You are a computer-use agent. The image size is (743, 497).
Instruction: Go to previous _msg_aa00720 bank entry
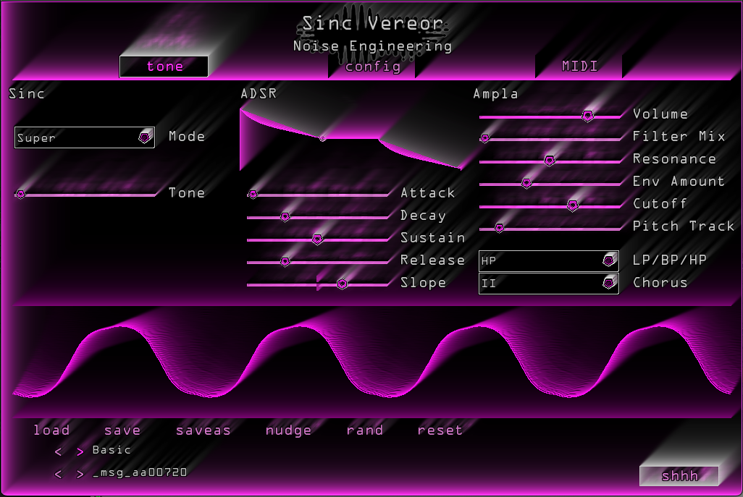[57, 474]
